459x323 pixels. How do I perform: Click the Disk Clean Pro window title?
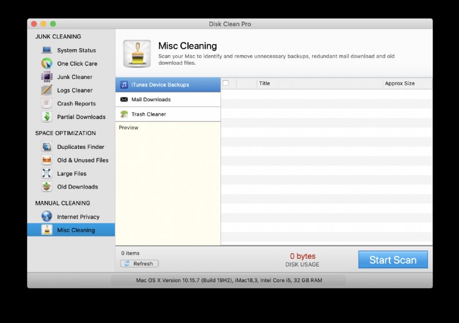point(230,24)
